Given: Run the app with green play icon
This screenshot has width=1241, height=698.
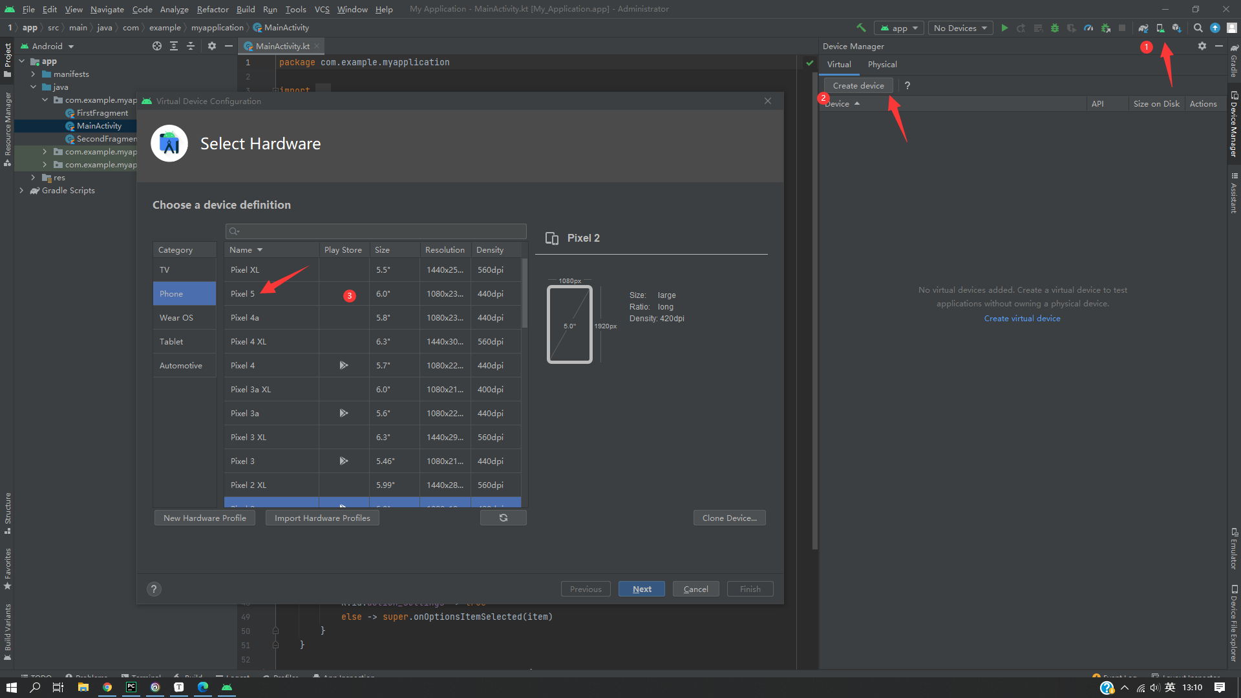Looking at the screenshot, I should 1004,28.
